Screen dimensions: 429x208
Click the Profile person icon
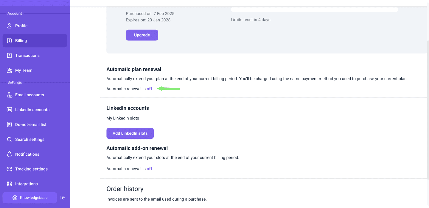(x=9, y=26)
